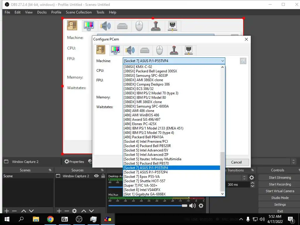Show hidden system tray icons chevron
This screenshot has height=225, width=300.
coord(241,219)
